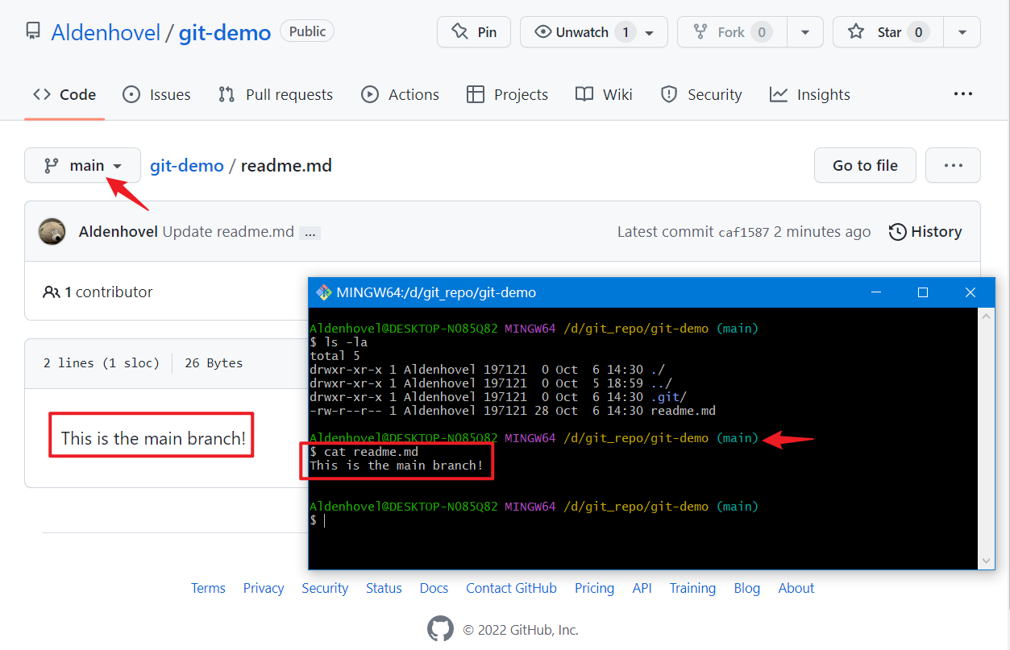Click the 'total 5' line in terminal
1010x650 pixels.
point(335,356)
